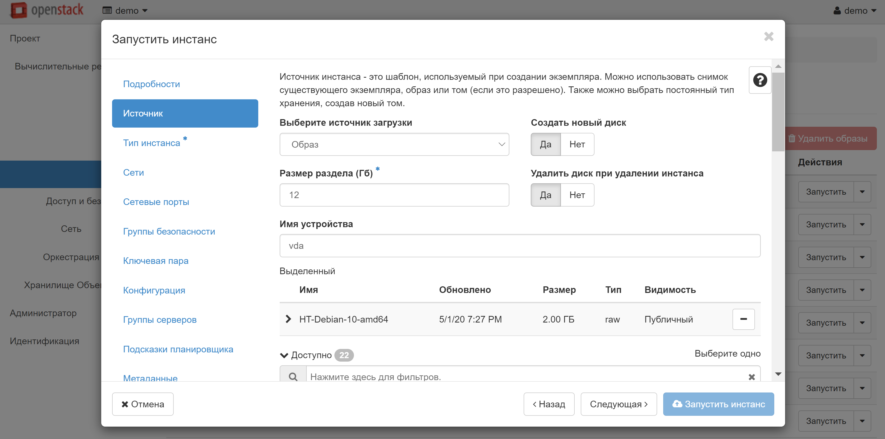Clear the filter field with the X icon

pyautogui.click(x=751, y=377)
